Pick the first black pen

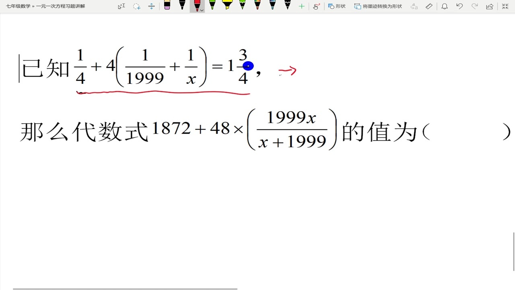tap(182, 5)
